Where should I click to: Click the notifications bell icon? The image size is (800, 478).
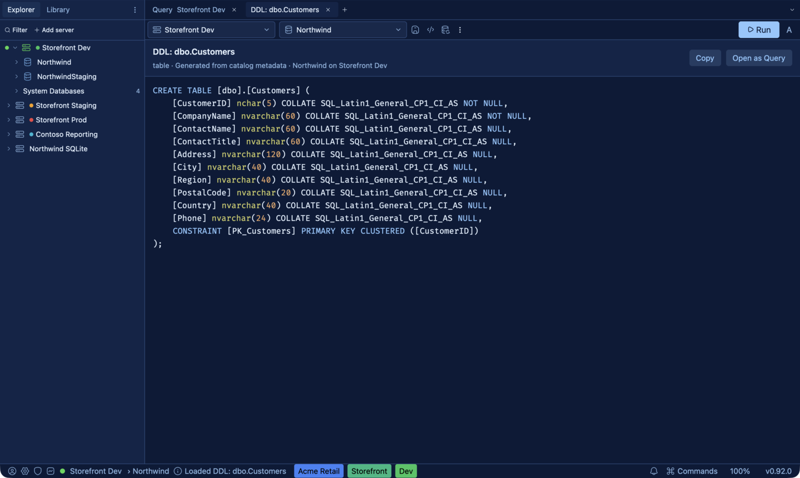[x=654, y=471]
